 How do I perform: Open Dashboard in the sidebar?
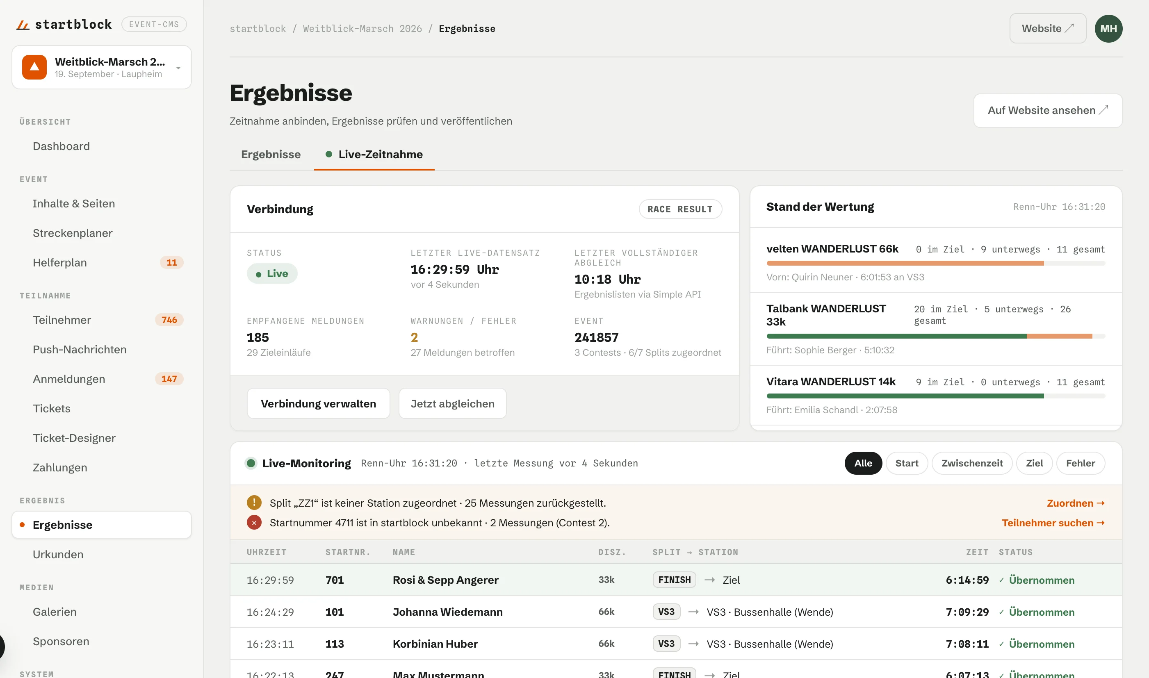tap(101, 146)
